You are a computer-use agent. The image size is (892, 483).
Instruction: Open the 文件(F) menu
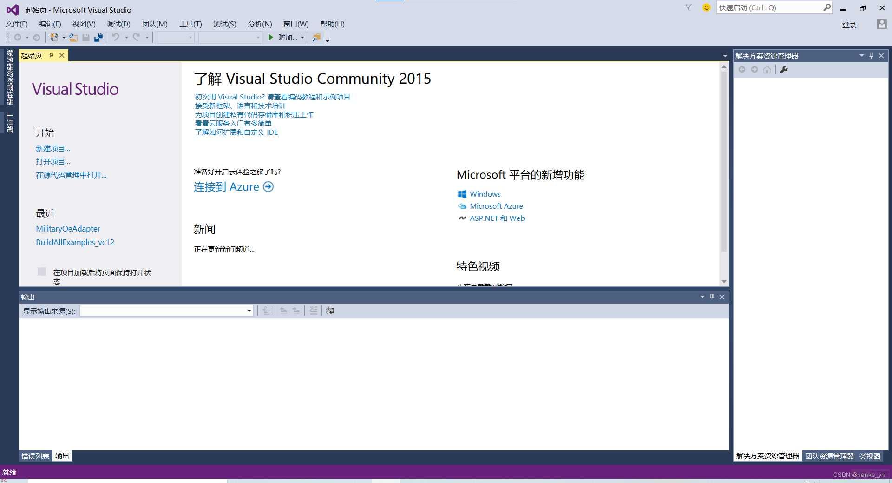click(x=17, y=24)
